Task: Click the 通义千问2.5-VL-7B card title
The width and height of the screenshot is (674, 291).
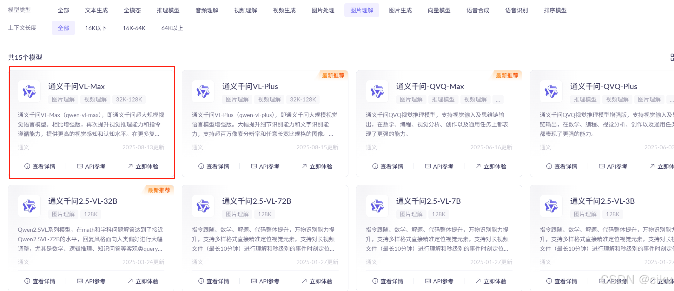Action: tap(428, 201)
